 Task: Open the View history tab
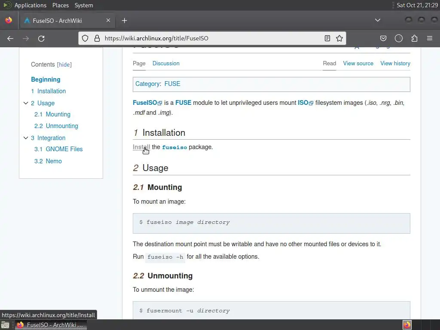[x=395, y=64]
